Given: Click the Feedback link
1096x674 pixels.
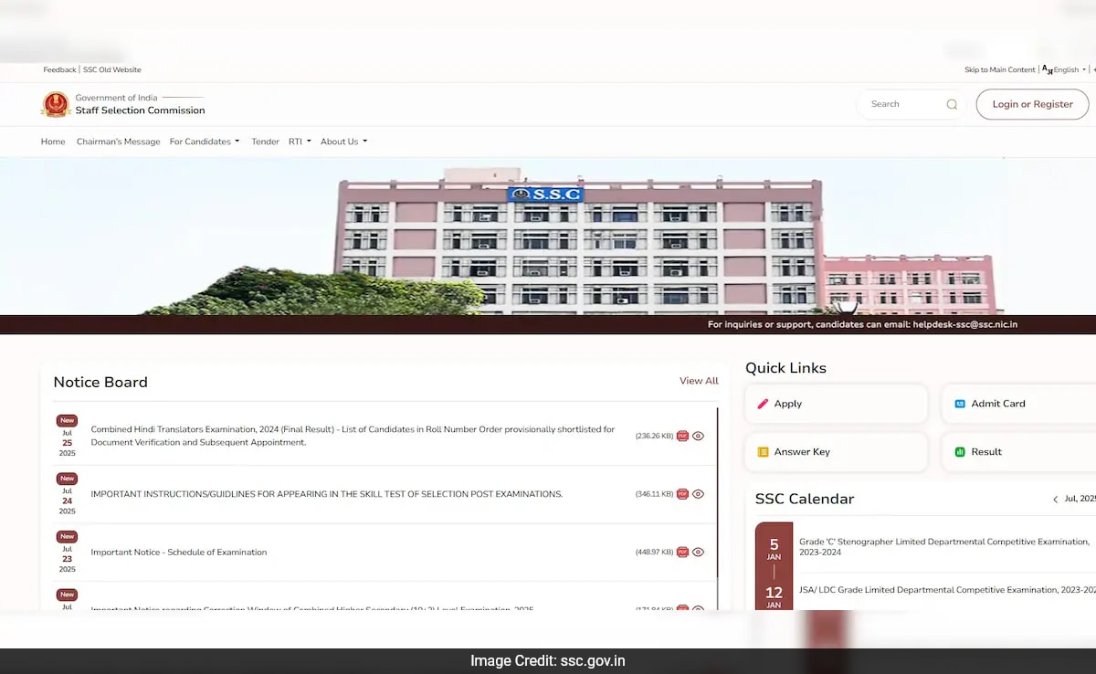Looking at the screenshot, I should [59, 69].
